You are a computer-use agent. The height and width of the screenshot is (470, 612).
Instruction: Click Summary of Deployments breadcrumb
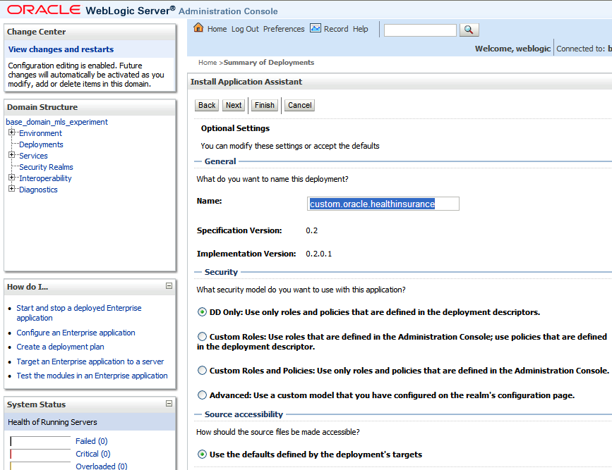pyautogui.click(x=269, y=62)
